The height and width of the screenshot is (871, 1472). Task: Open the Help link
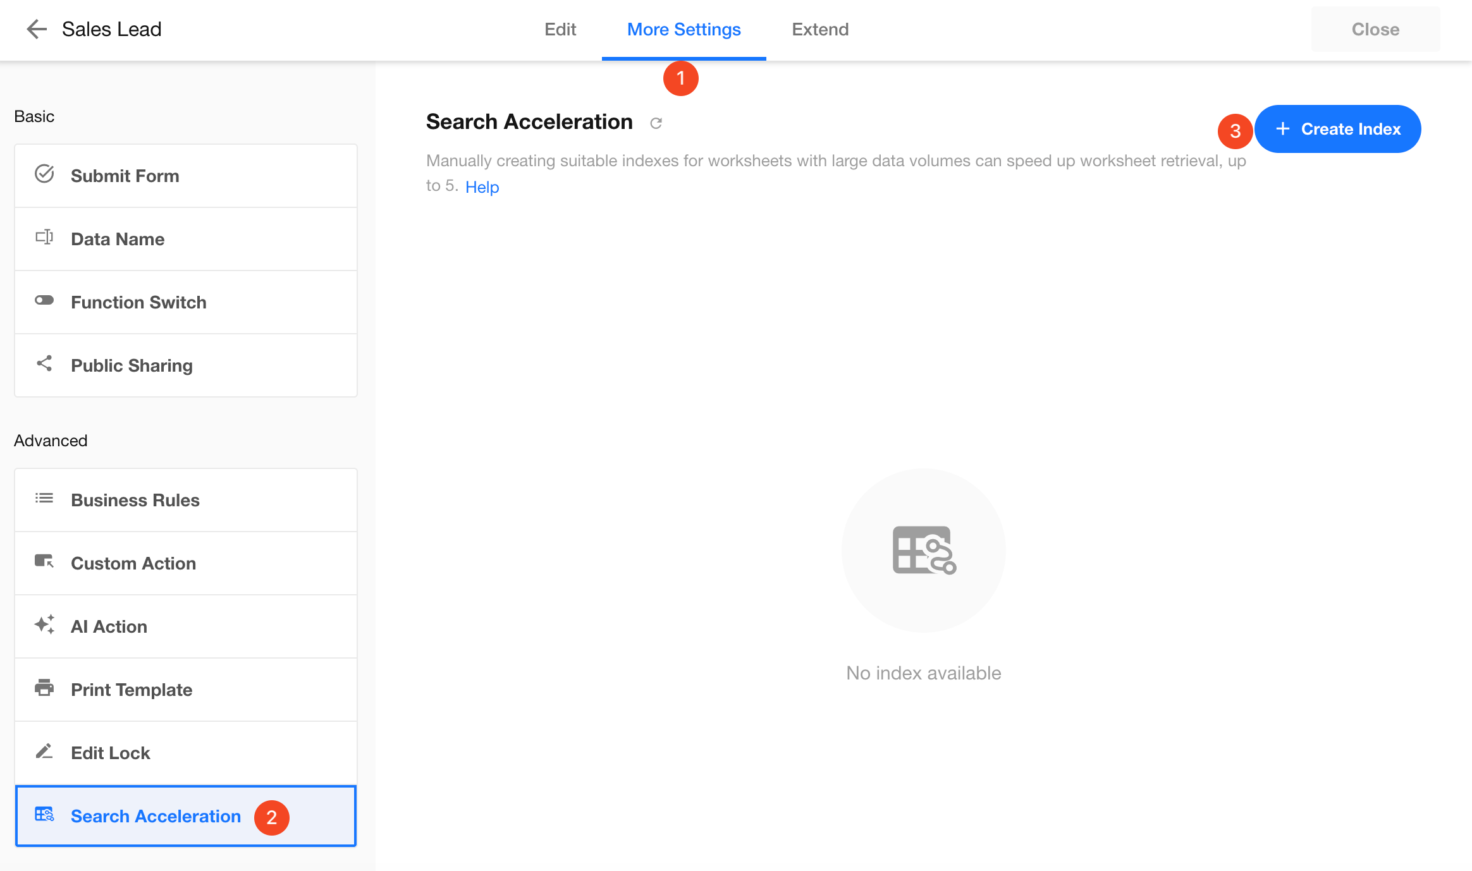(482, 187)
